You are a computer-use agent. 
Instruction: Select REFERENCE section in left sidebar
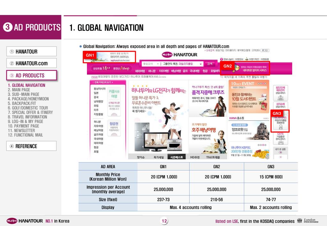[32, 146]
